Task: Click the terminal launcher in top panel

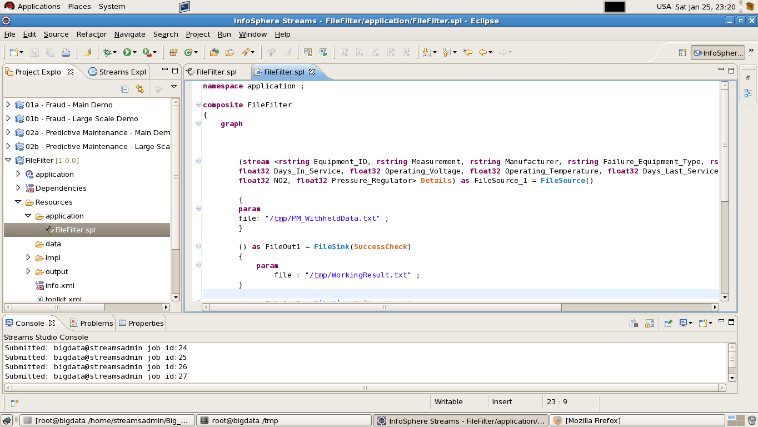Action: [x=184, y=7]
